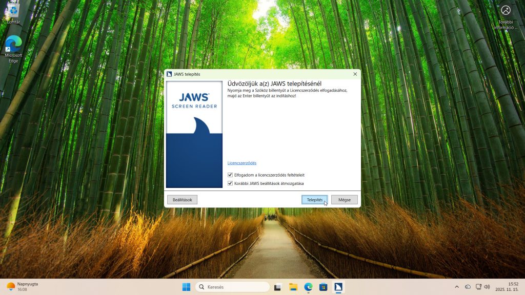
Task: Open Beállítások from the installer dialog
Action: (x=182, y=199)
